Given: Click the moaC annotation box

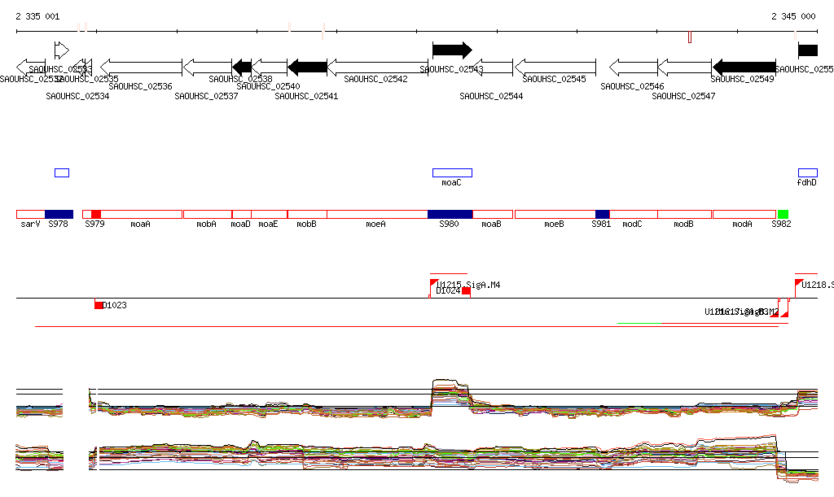Looking at the screenshot, I should (x=452, y=172).
